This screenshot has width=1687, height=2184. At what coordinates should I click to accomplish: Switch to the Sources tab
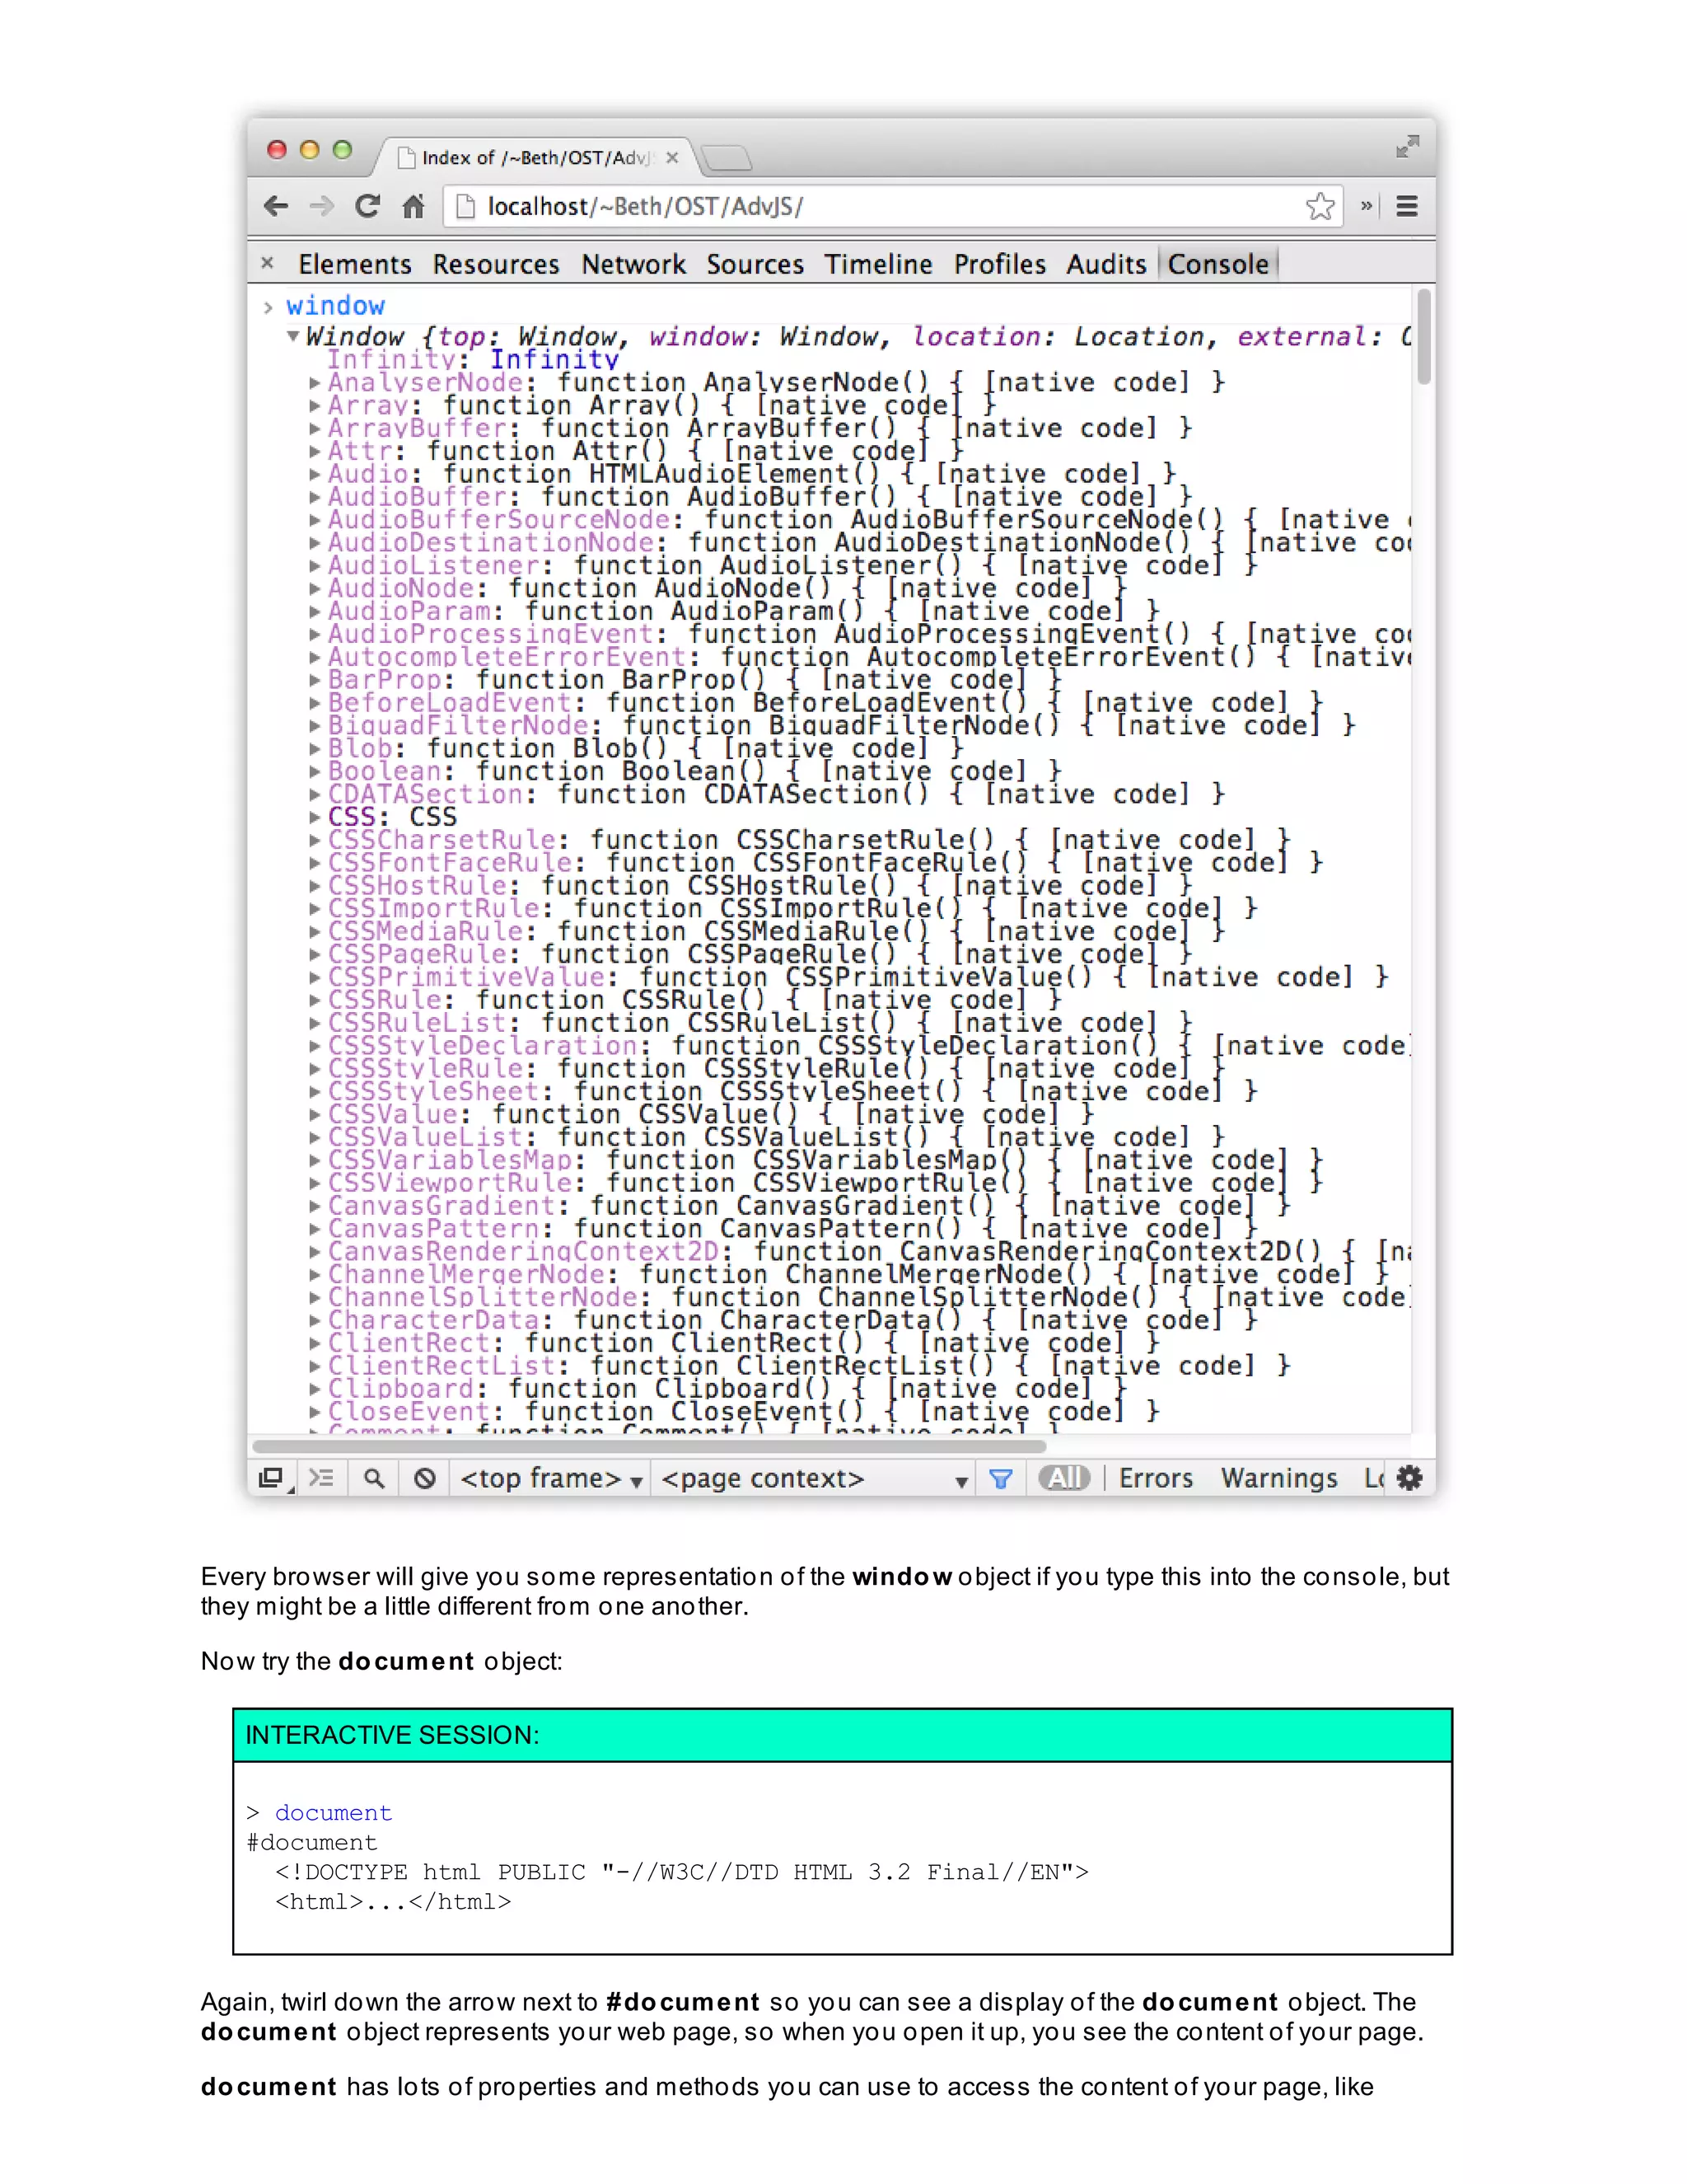755,264
